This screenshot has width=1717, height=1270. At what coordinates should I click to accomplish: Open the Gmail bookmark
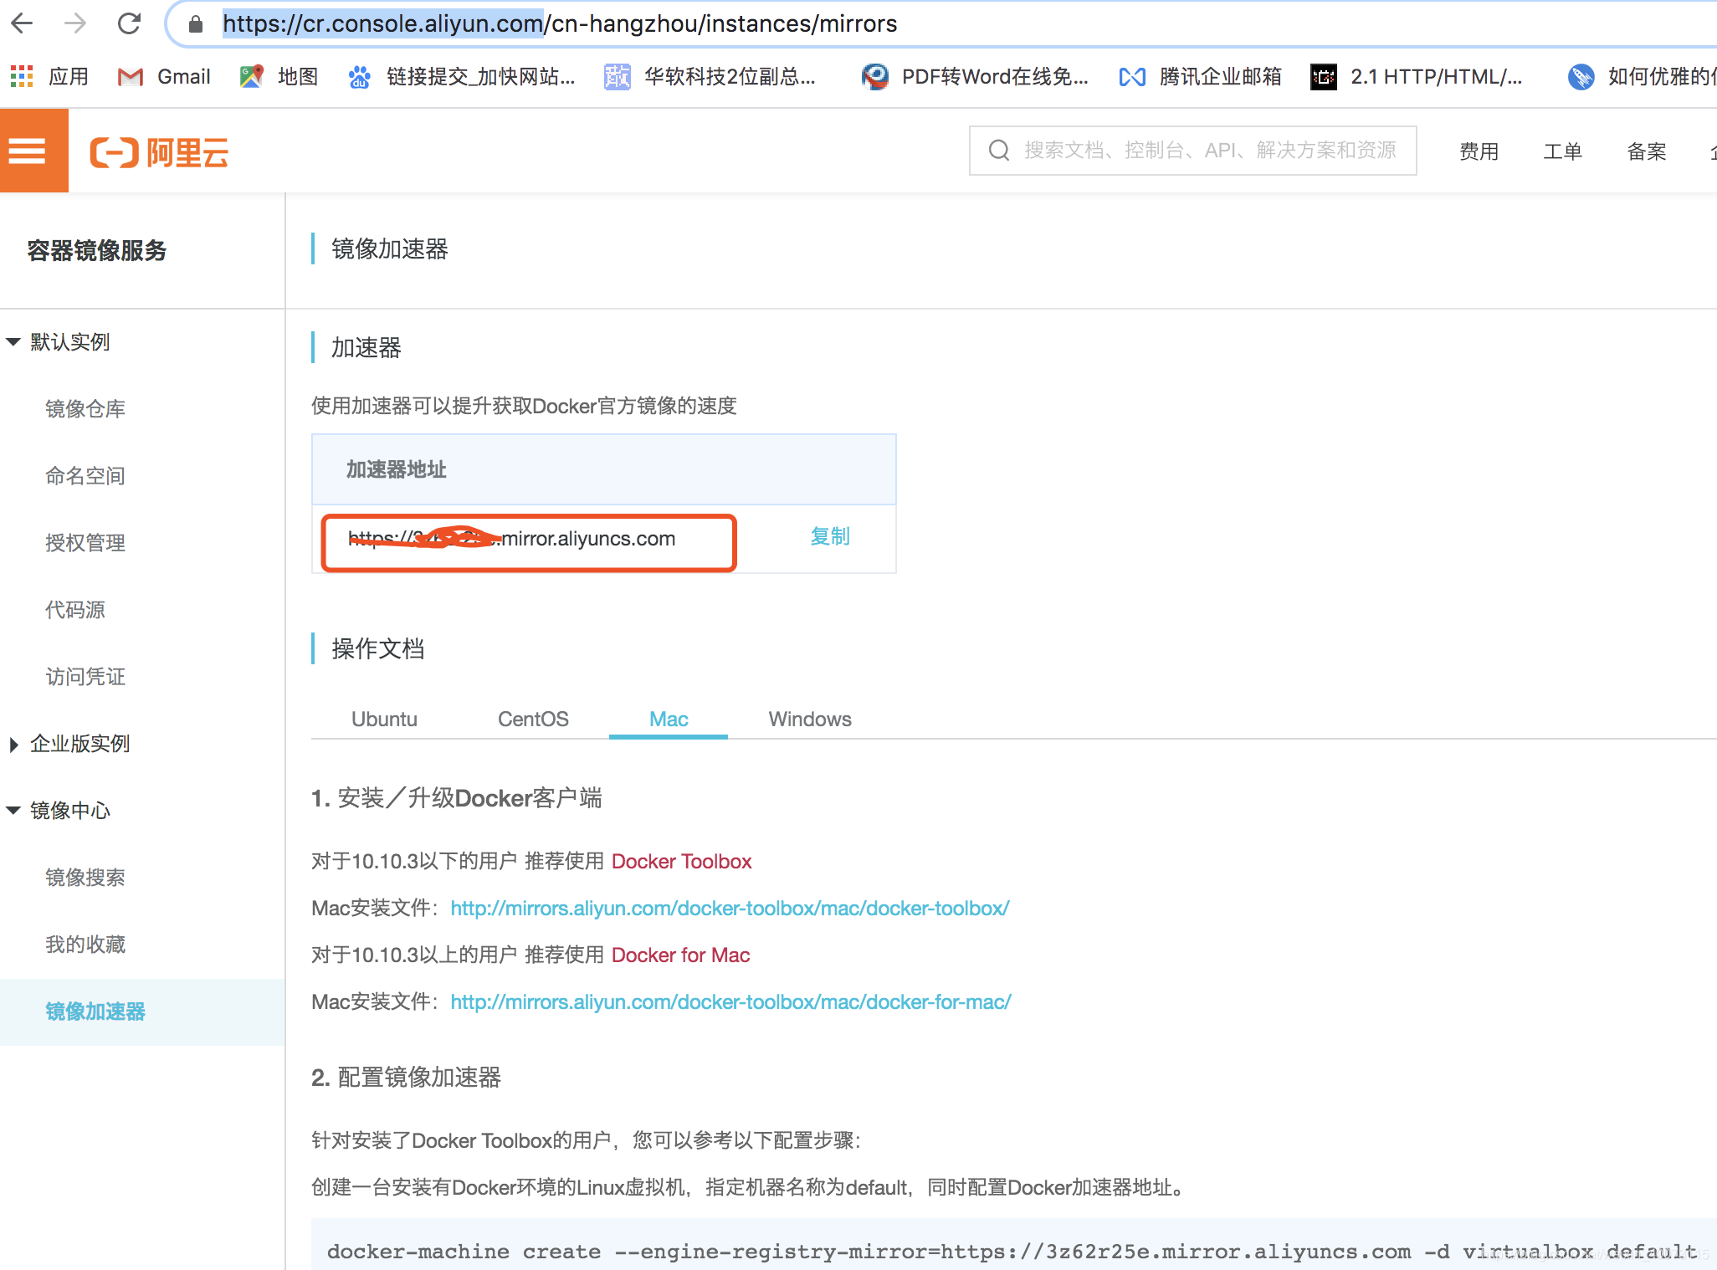tap(164, 77)
